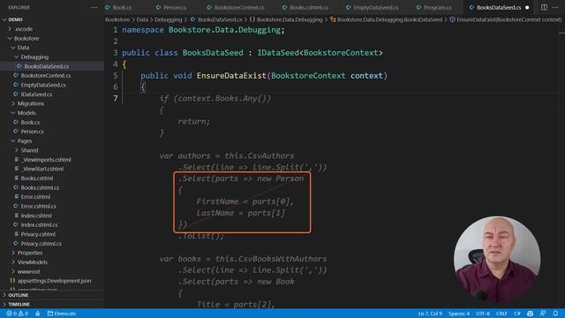The width and height of the screenshot is (565, 318).
Task: Open errors and warnings status indicator
Action: coord(17,314)
